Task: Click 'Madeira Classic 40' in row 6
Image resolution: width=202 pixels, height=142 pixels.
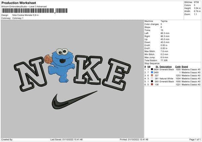Action: 191,85
